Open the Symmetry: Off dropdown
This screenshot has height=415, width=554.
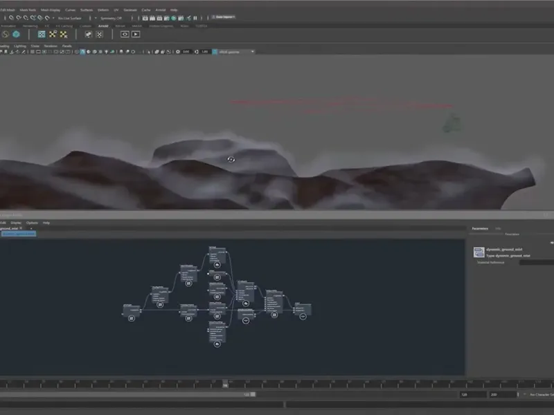click(x=111, y=18)
